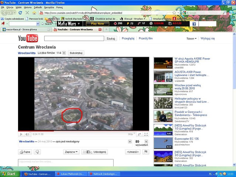Expand view statistics next to 89
236x177 pixels.
point(146,141)
